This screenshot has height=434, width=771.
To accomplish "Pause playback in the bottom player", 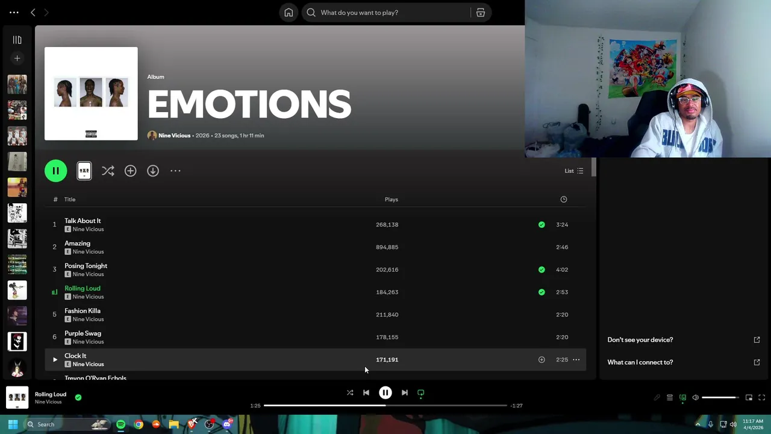I will 385,393.
